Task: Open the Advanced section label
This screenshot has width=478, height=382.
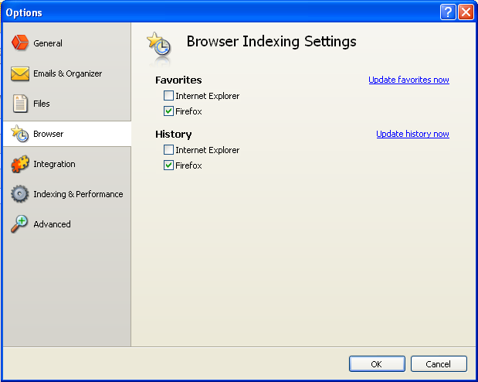Action: [53, 224]
